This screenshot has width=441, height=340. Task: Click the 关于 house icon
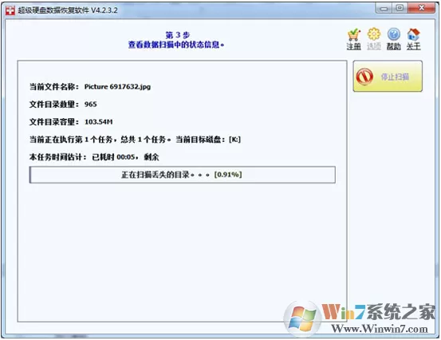point(413,34)
